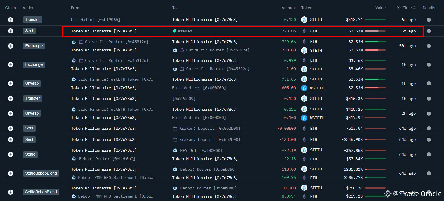Click details icon for -0.120 STETH transfer to 0x79ab09

(429, 99)
